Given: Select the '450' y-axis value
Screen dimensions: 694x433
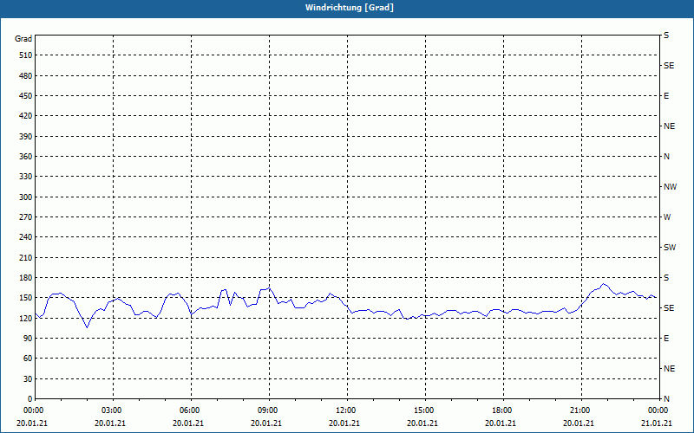Looking at the screenshot, I should coord(26,96).
